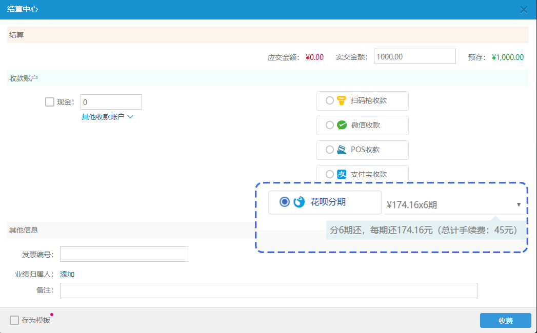Click the blue Alipay logo icon

342,174
